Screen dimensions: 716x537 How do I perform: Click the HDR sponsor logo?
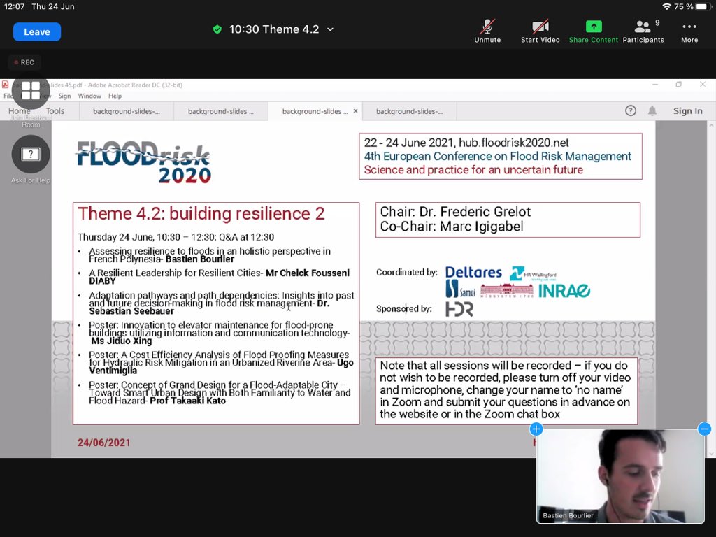pyautogui.click(x=459, y=309)
